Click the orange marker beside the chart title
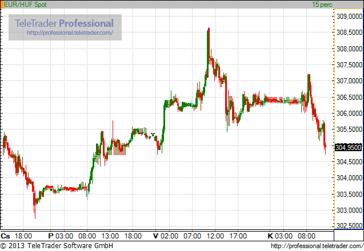This screenshot has width=364, height=251. coord(2,5)
